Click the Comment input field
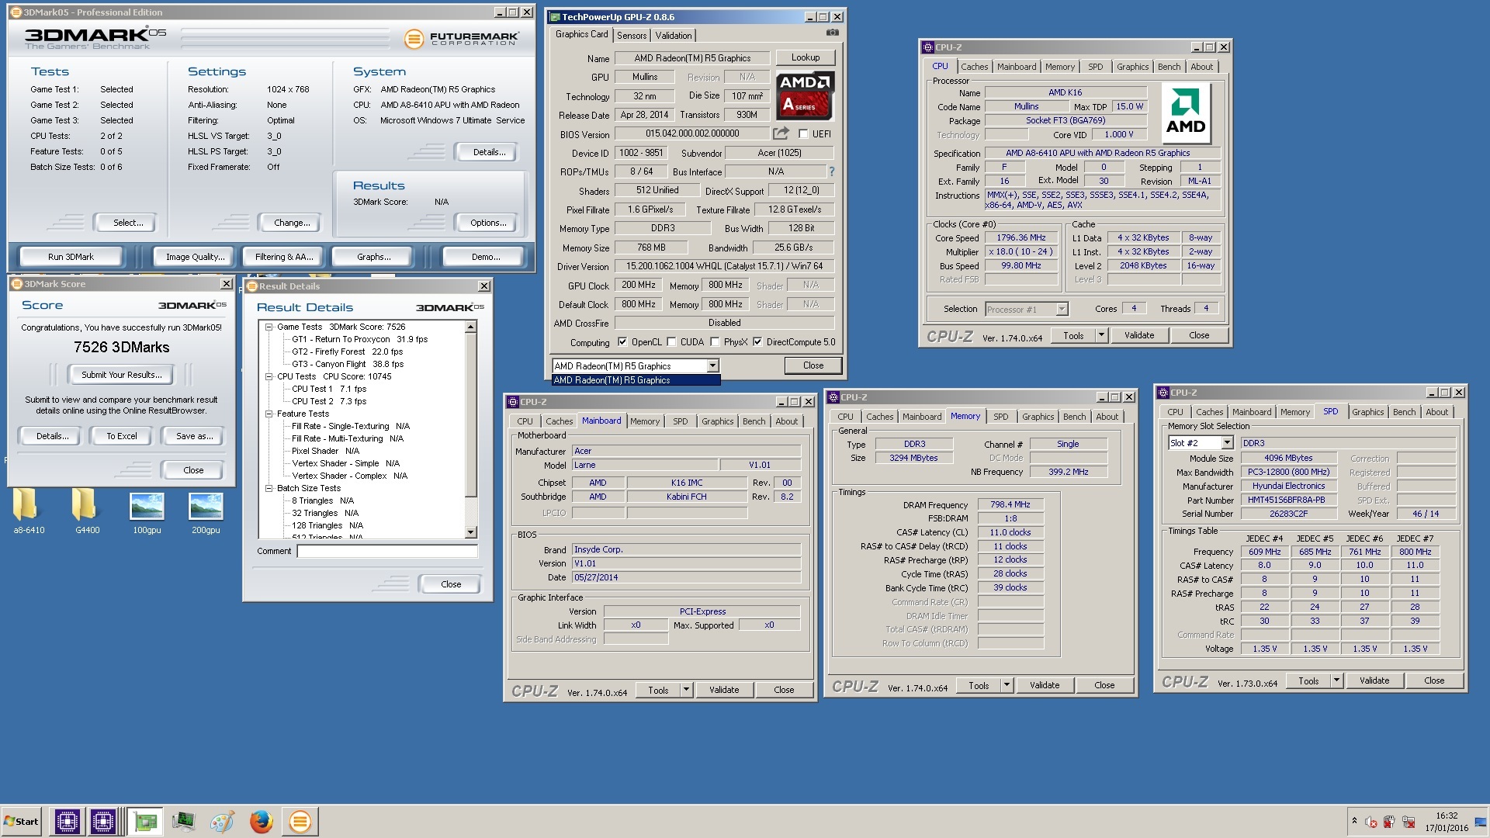The width and height of the screenshot is (1490, 838). click(386, 551)
